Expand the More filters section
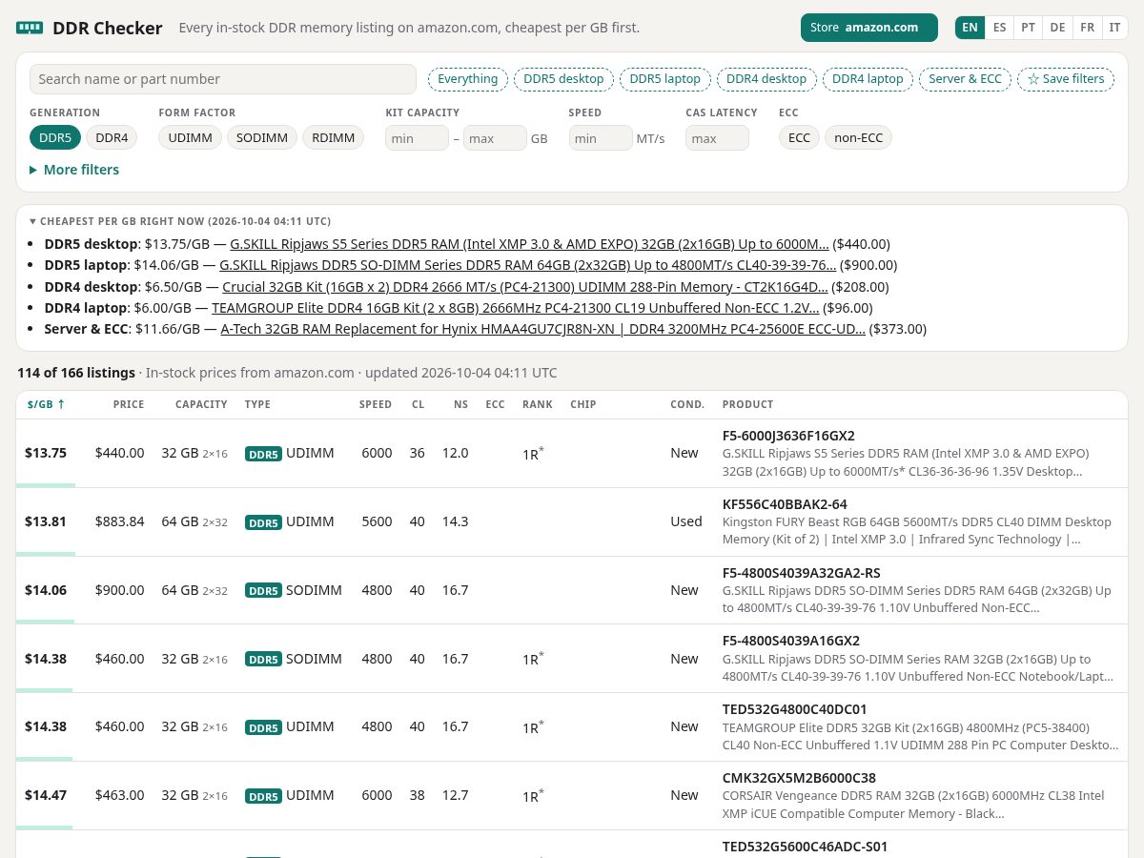Image resolution: width=1144 pixels, height=858 pixels. click(74, 170)
